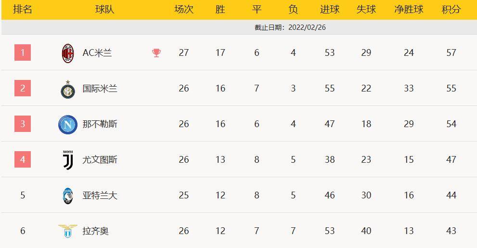
Task: Open the 国际米兰 team link
Action: pyautogui.click(x=100, y=89)
